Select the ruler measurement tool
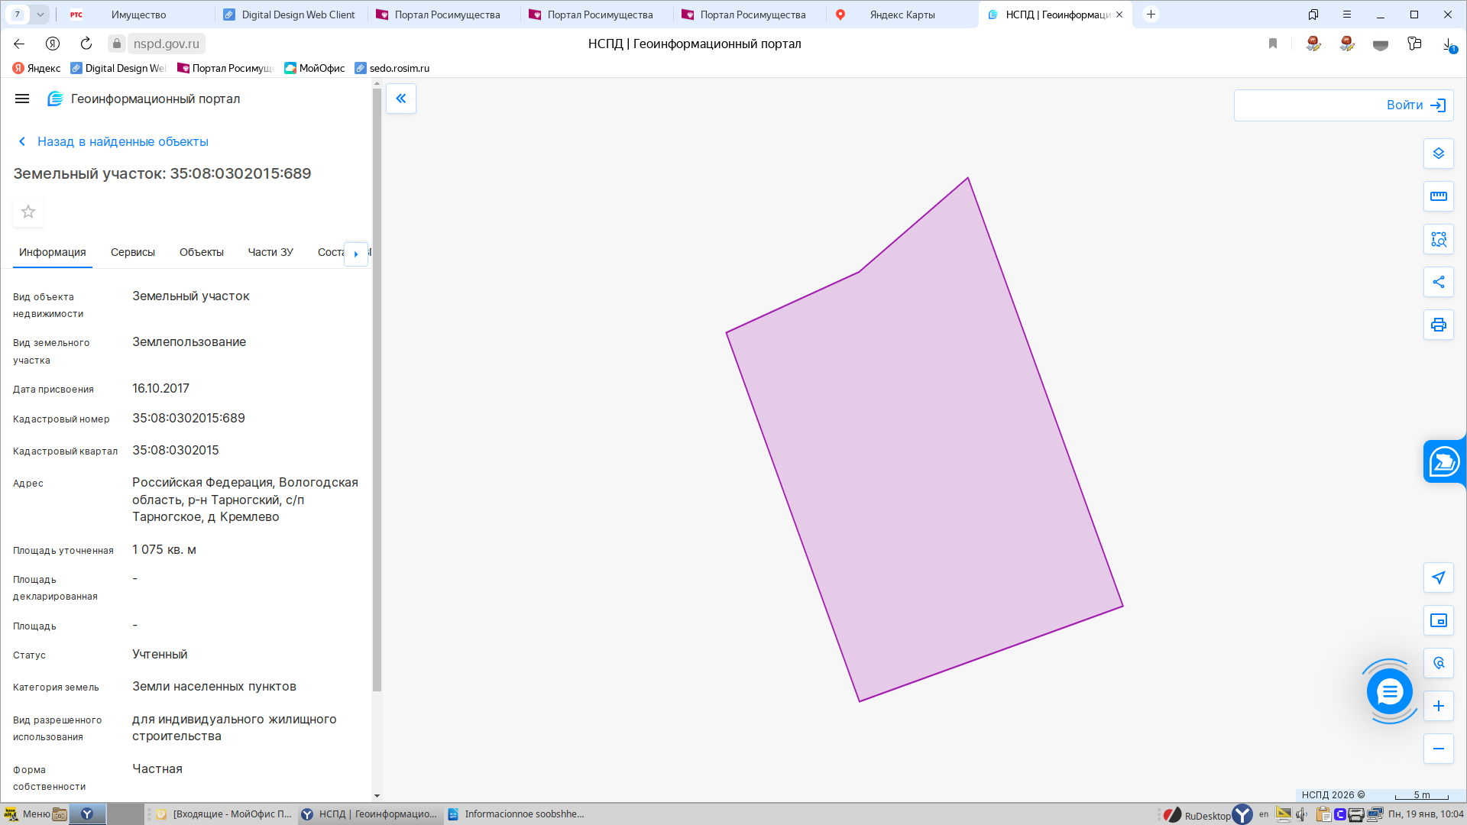The image size is (1467, 825). tap(1438, 196)
